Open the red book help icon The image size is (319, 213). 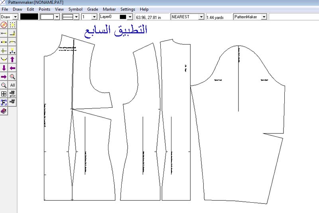(x=4, y=111)
